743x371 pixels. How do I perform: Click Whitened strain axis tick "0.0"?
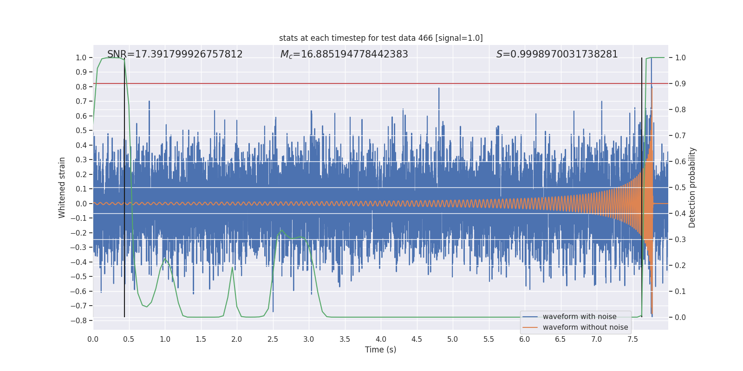point(81,204)
